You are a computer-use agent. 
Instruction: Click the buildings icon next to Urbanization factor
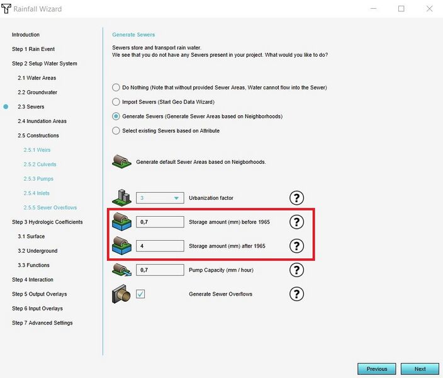121,198
